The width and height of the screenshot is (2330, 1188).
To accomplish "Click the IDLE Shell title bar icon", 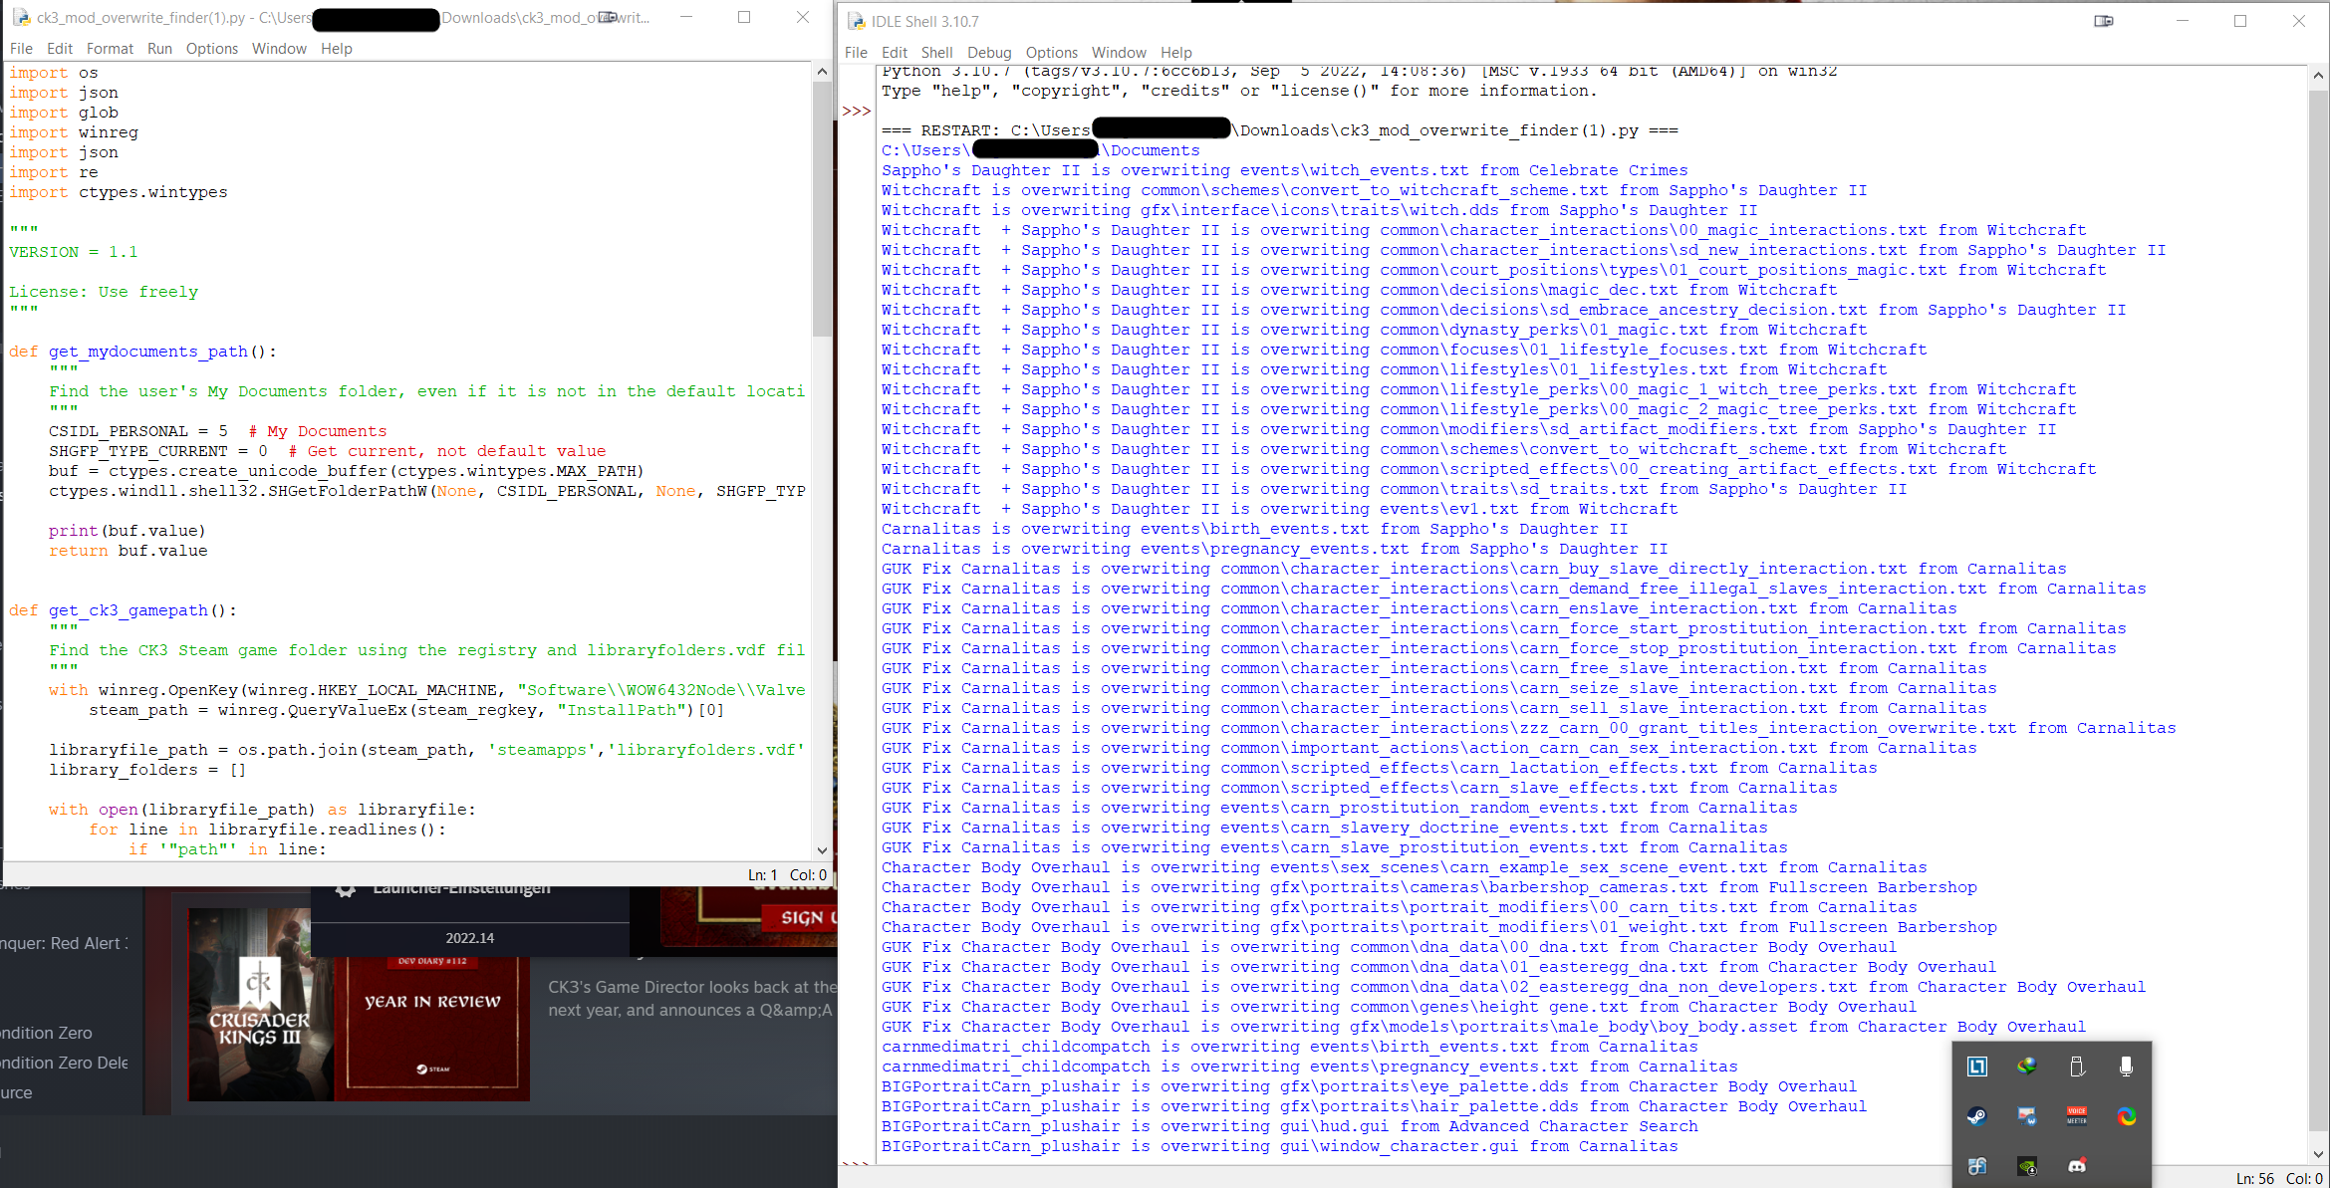I will (856, 21).
